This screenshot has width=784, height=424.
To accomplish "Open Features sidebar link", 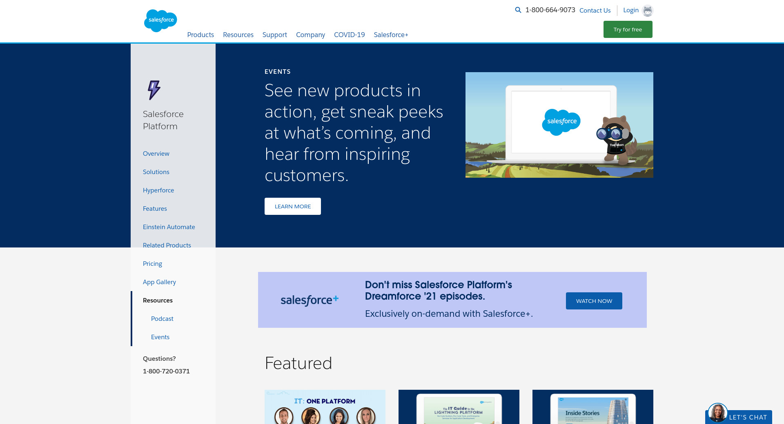I will coord(155,208).
